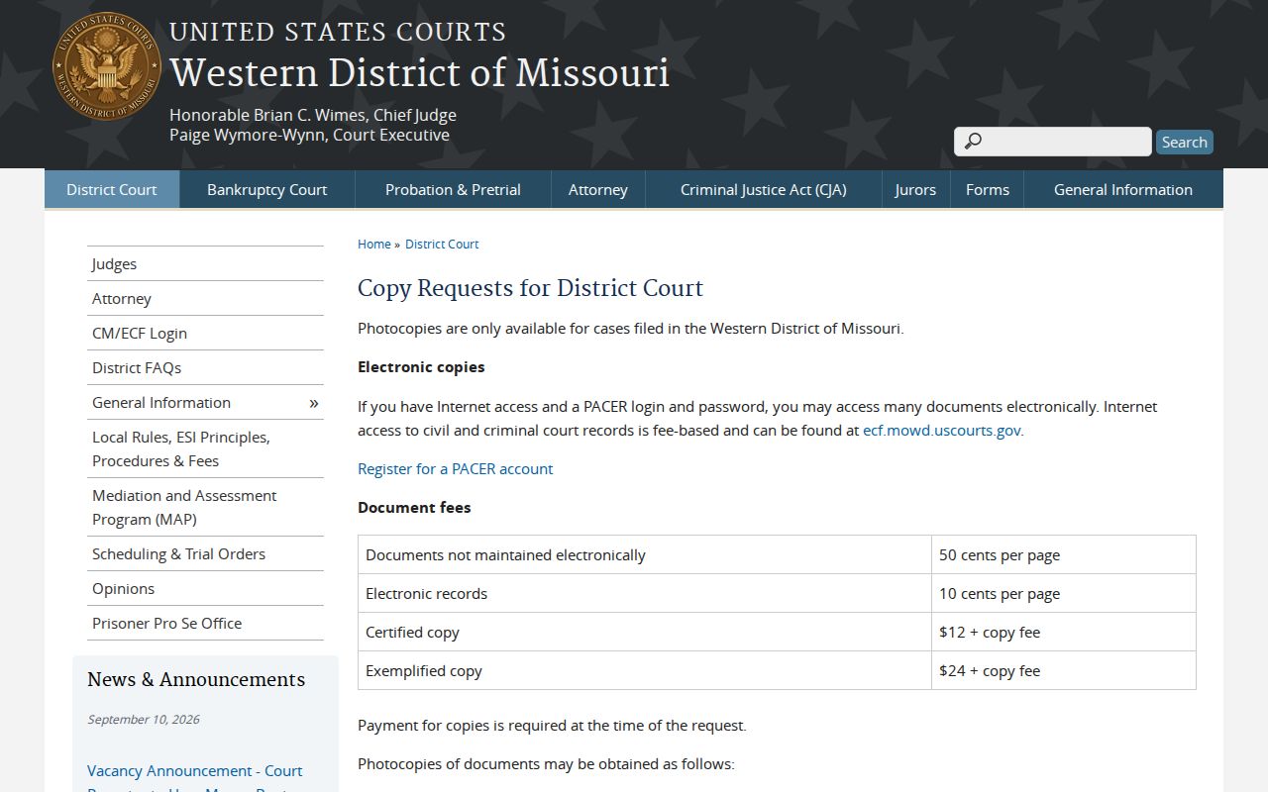Go to Criminal Justice Act (CJA) menu
Viewport: 1268px width, 792px height.
pos(764,189)
